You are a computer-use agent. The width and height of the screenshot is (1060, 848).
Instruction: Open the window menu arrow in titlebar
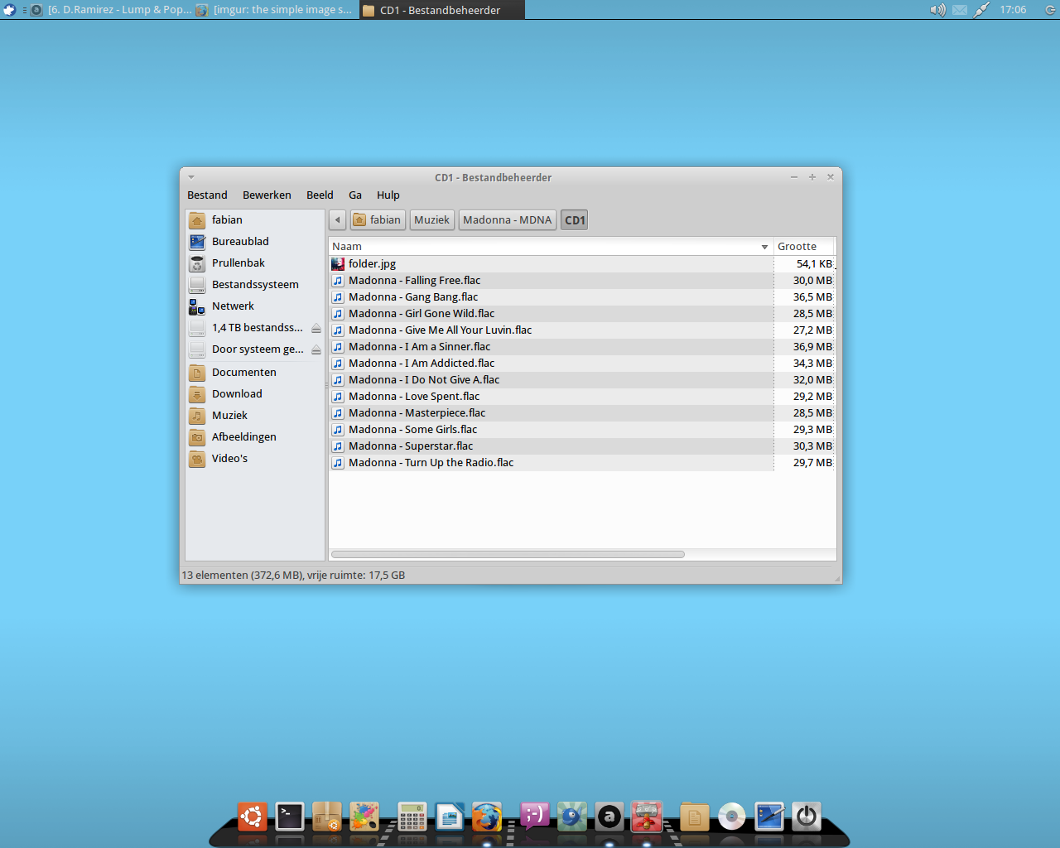click(x=191, y=177)
